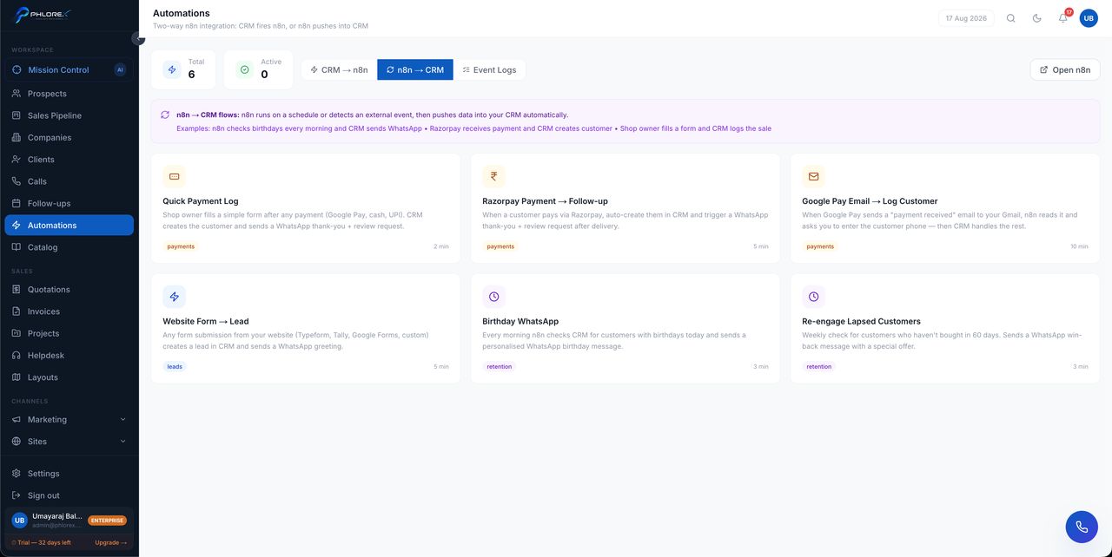Click the Upgrade link in trial banner
The height and width of the screenshot is (557, 1112).
pos(110,542)
